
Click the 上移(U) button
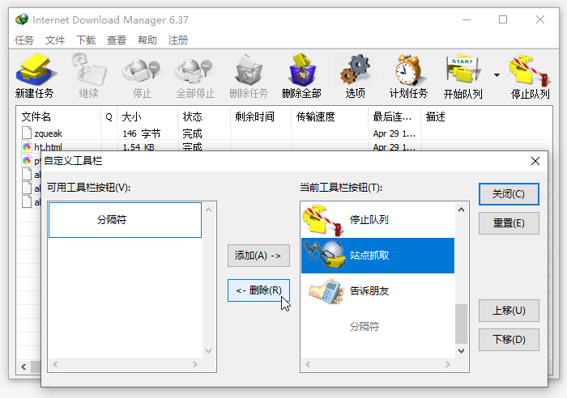(x=509, y=311)
